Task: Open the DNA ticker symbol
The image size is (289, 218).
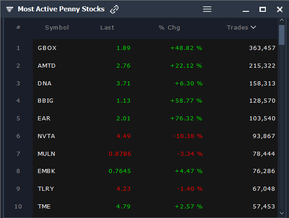Action: click(x=45, y=83)
